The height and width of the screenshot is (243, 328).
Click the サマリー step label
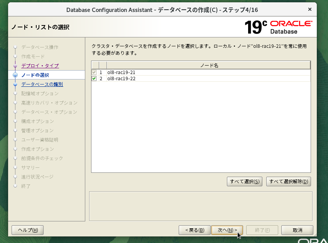[30, 167]
